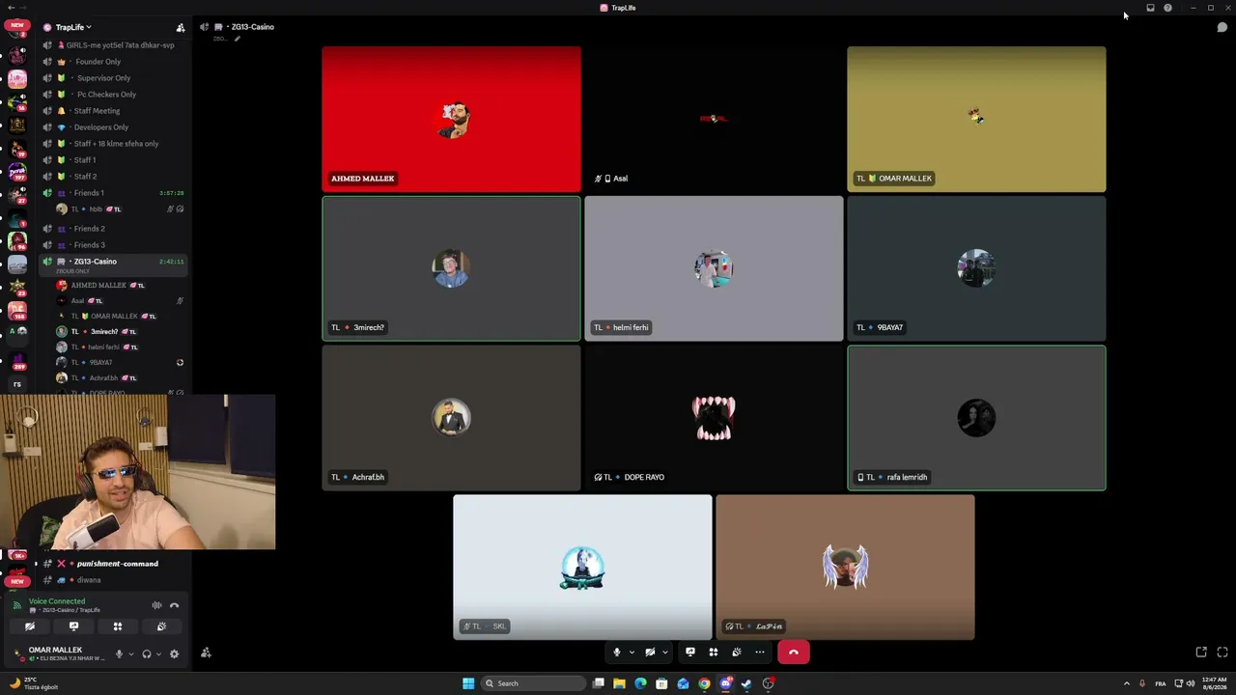Open soundboard from call control bar
1236x695 pixels.
(x=736, y=653)
